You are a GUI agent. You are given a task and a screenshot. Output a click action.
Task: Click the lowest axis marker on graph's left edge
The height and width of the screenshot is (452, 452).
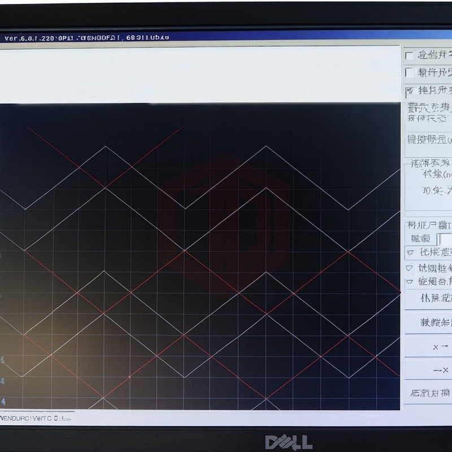pos(3,401)
